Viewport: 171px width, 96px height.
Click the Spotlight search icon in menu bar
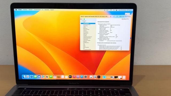point(114,10)
